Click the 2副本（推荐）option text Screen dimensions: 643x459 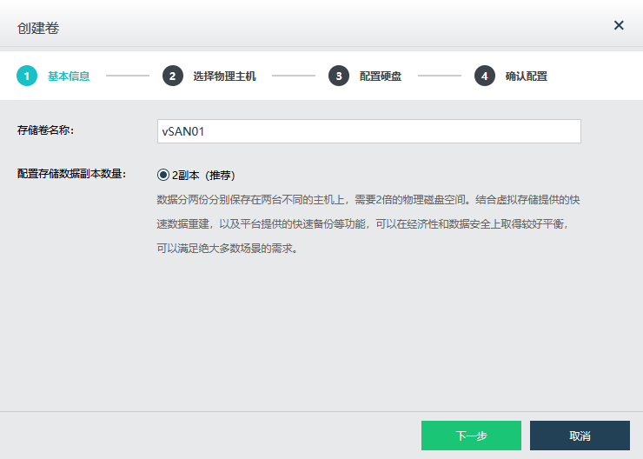coord(204,174)
